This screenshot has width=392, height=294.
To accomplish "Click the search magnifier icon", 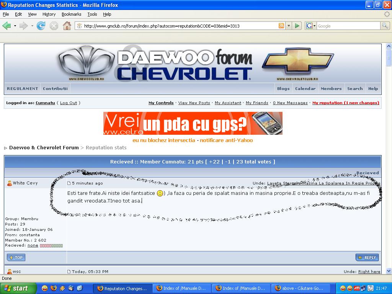I will click(x=385, y=26).
